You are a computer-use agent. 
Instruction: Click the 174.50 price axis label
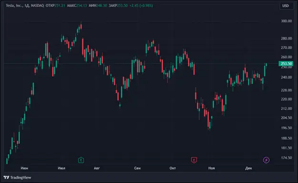pos(287,158)
